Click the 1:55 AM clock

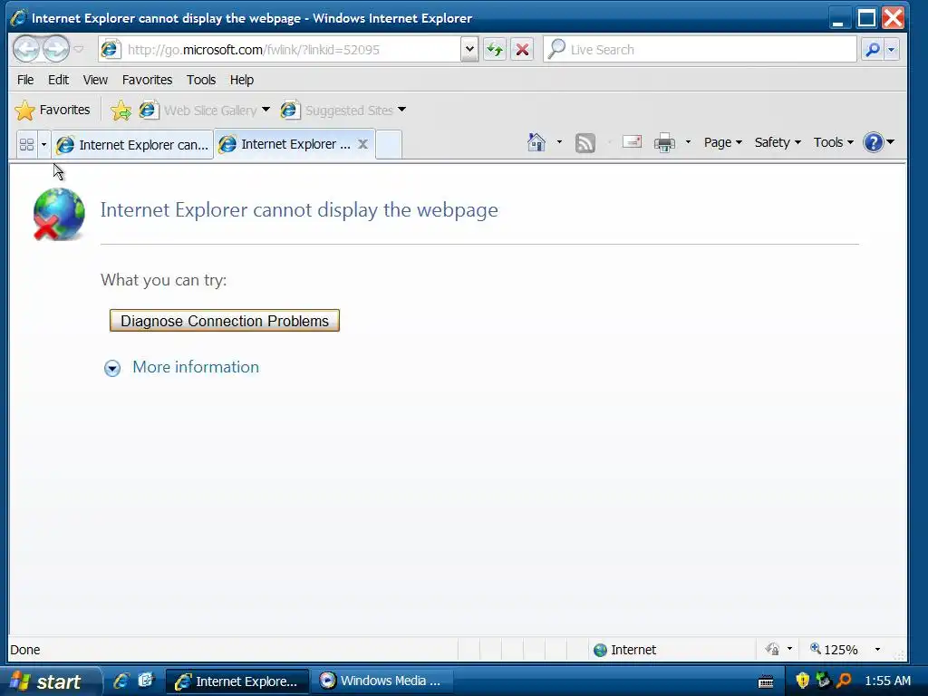(x=887, y=681)
